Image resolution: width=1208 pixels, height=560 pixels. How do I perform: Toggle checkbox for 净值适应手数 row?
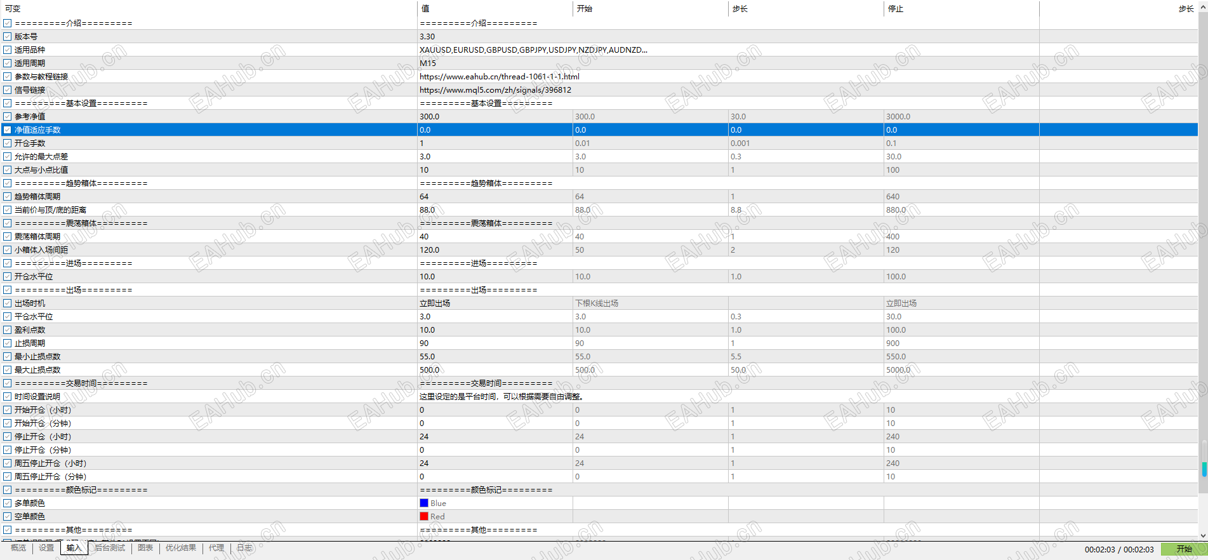7,130
